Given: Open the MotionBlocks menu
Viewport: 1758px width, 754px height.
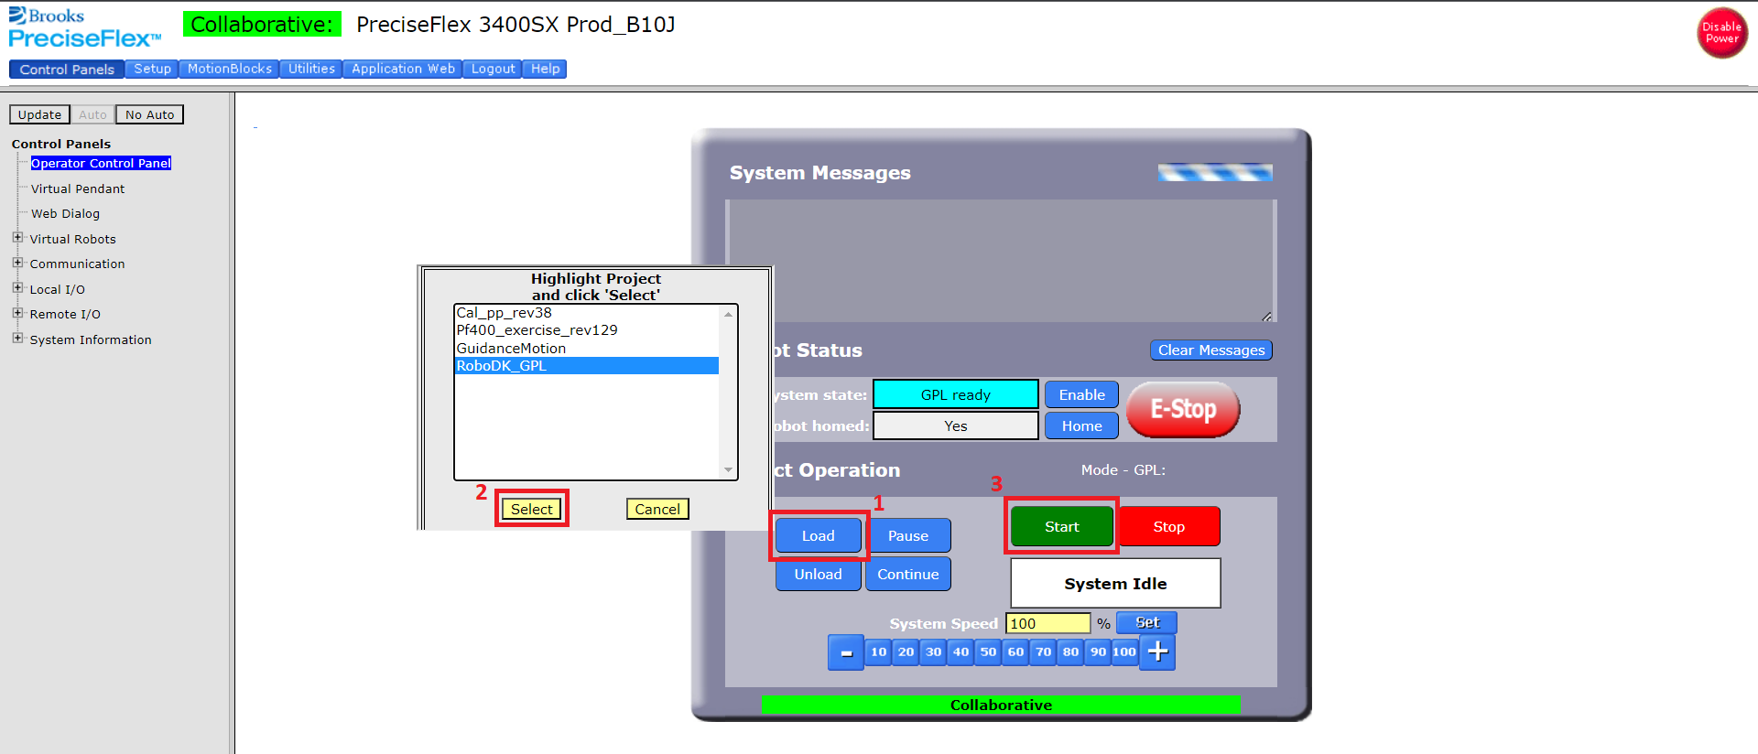Looking at the screenshot, I should 229,69.
